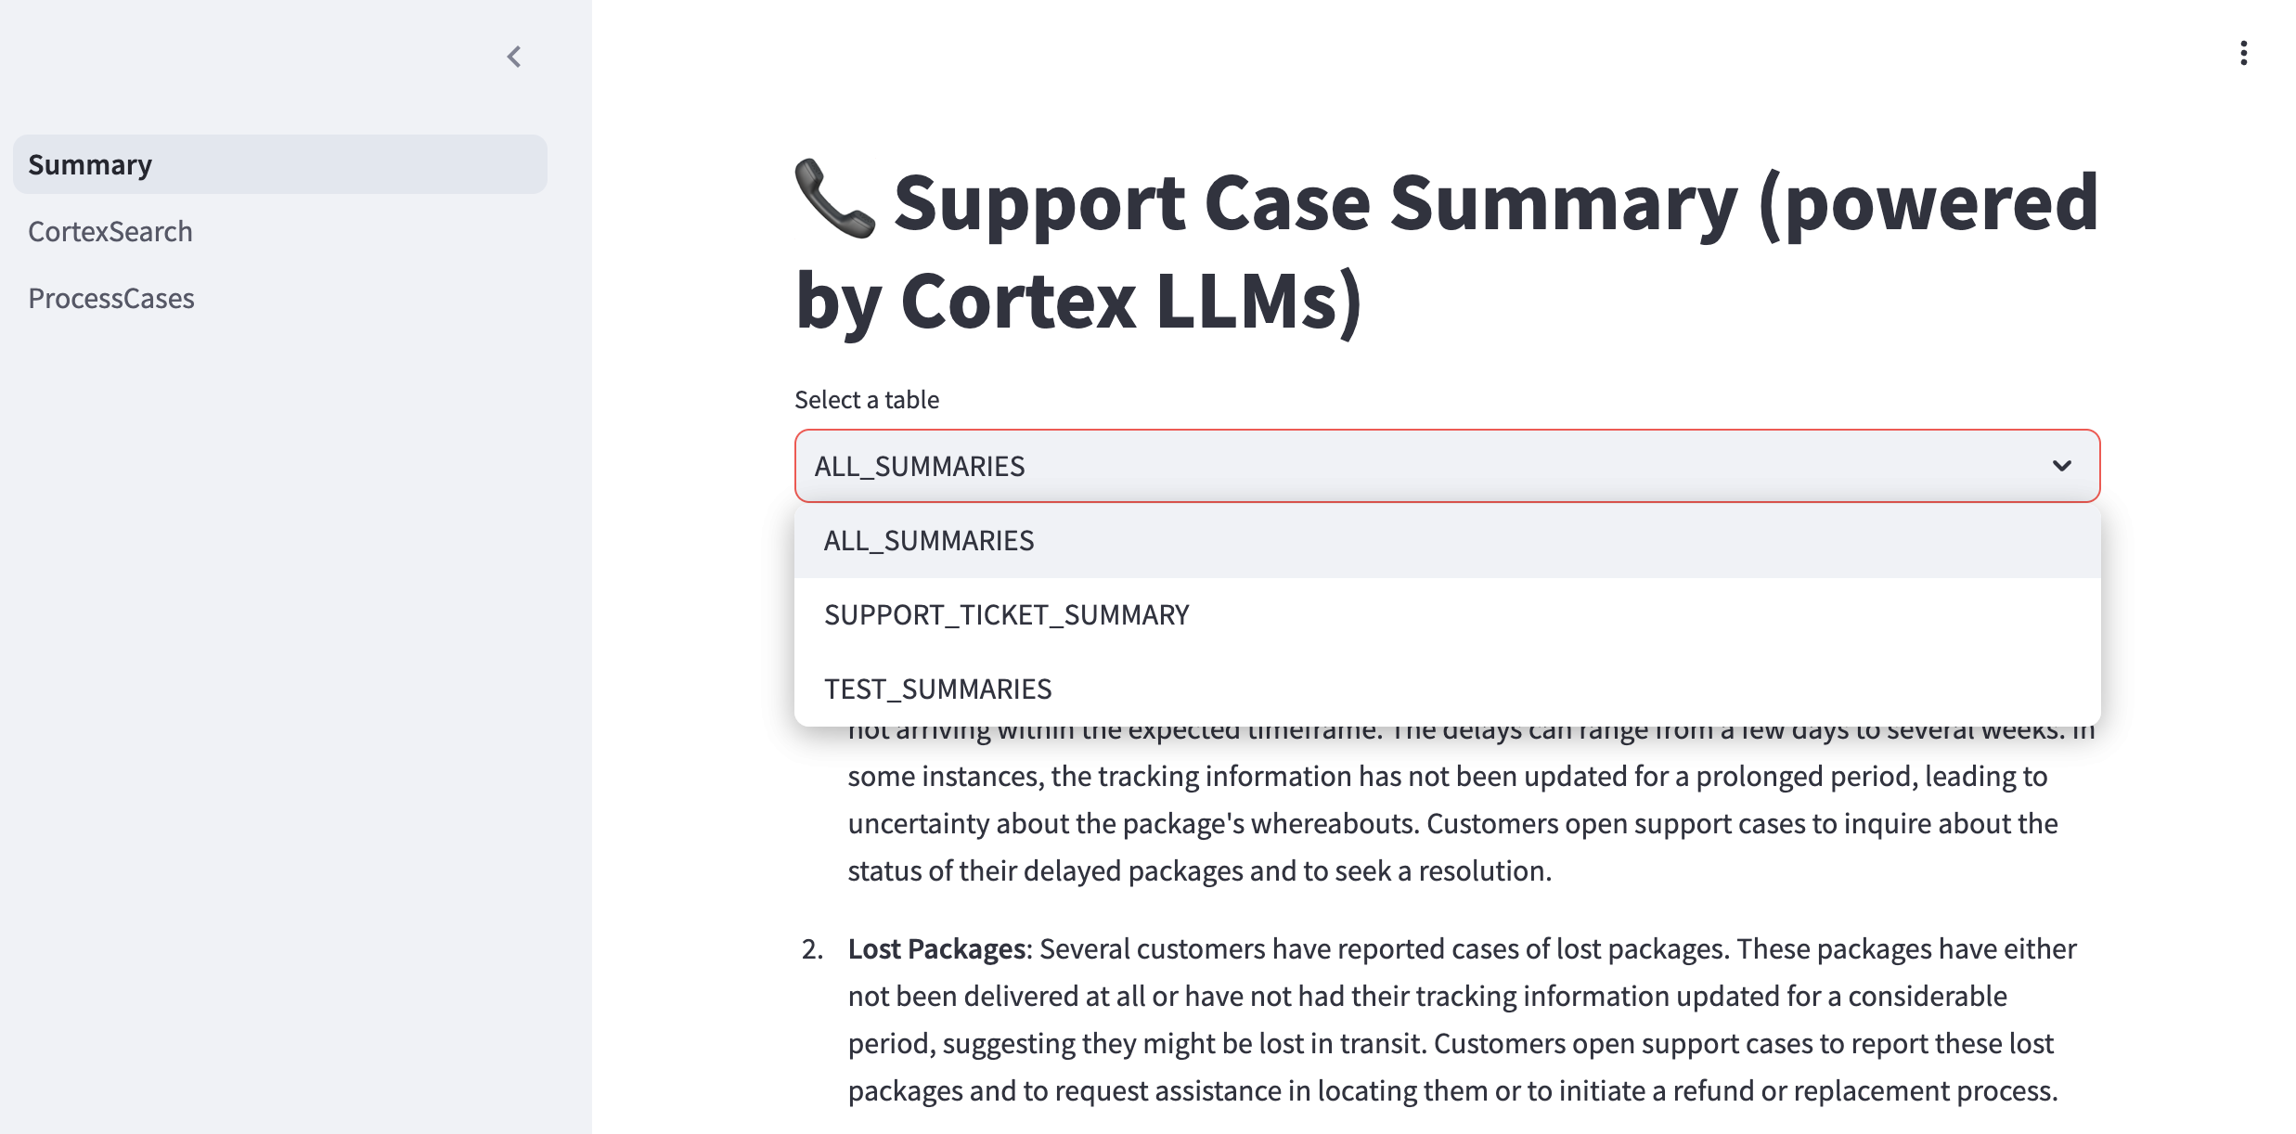Open the app overflow menu at top right
This screenshot has width=2296, height=1134.
[2244, 53]
